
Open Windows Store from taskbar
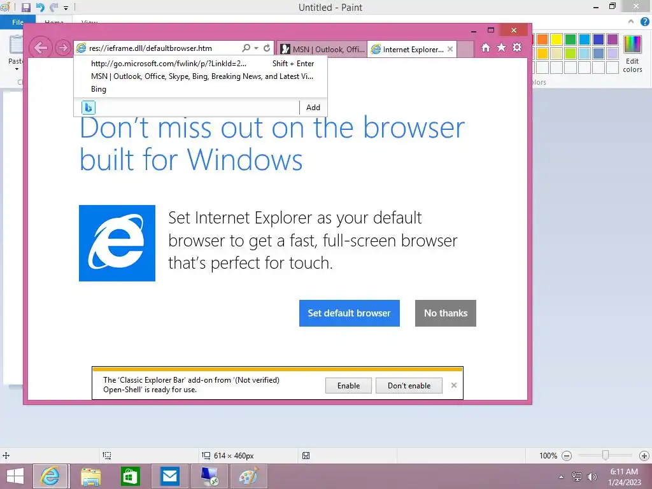[x=130, y=476]
